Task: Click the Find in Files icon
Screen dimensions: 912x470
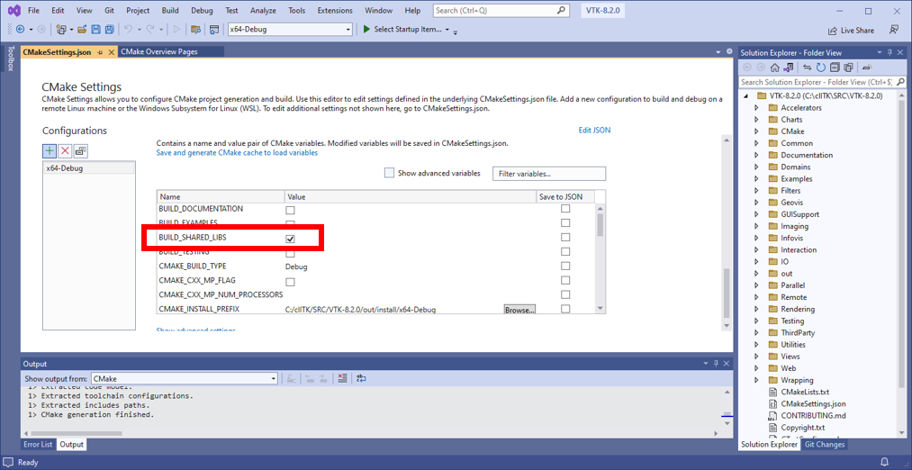Action: pyautogui.click(x=196, y=29)
